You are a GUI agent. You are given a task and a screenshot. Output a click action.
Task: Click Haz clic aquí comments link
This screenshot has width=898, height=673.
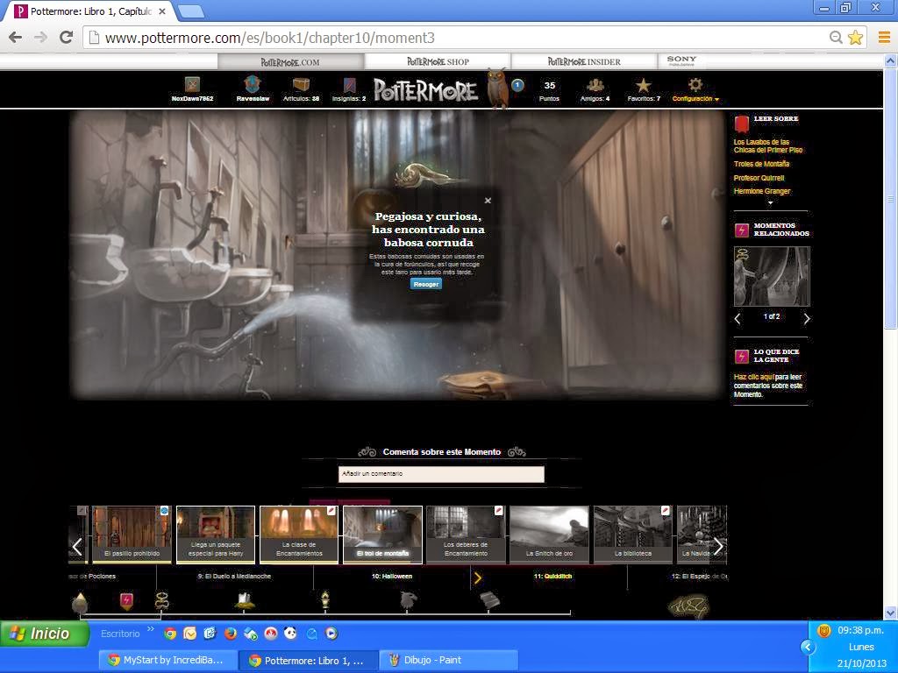point(754,377)
